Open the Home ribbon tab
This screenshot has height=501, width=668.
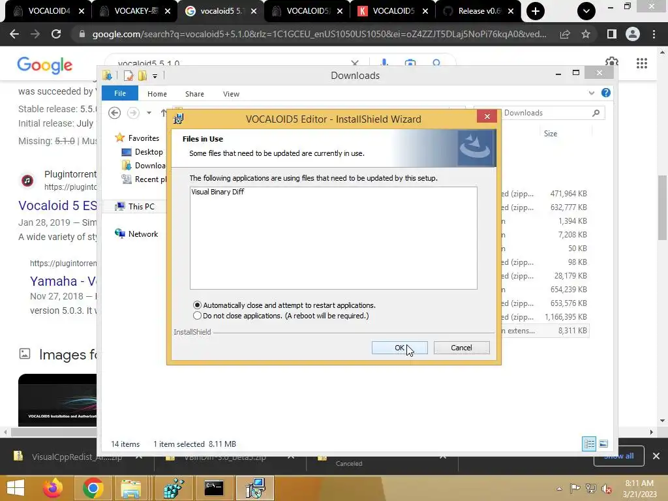point(157,94)
